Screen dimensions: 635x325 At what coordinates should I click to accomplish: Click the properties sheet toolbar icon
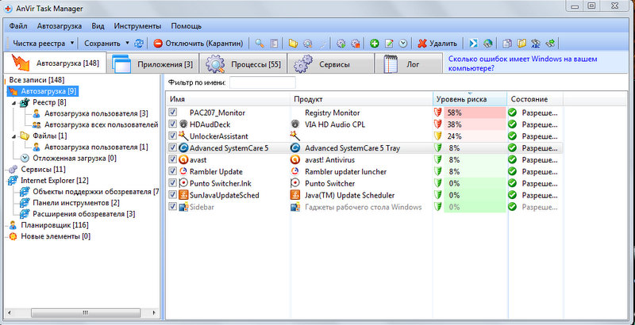tap(274, 44)
